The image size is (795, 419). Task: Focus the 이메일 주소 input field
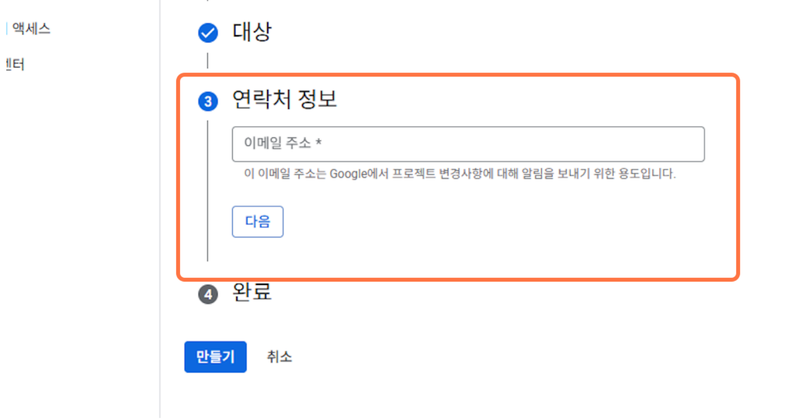click(x=468, y=144)
